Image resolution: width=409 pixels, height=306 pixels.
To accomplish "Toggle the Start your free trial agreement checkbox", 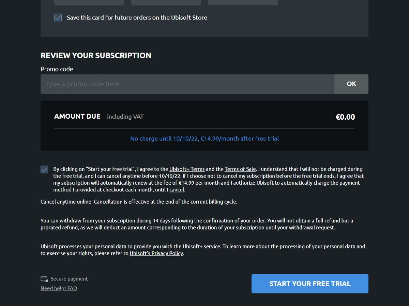I will pos(44,169).
